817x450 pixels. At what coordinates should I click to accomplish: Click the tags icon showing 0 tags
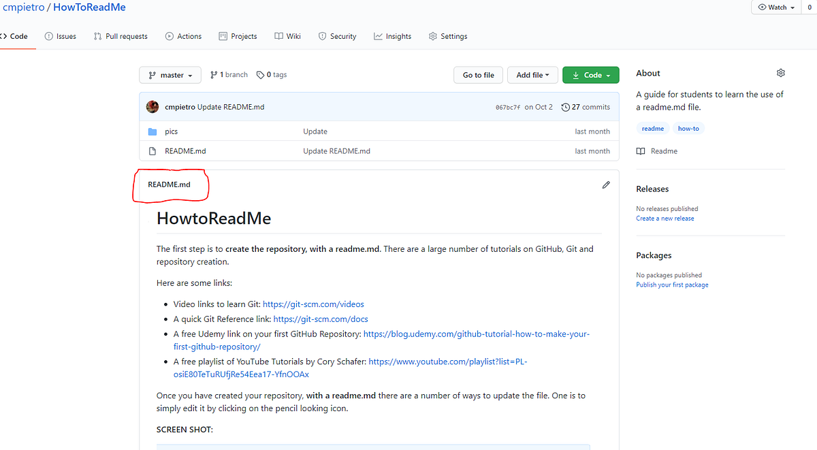click(261, 74)
